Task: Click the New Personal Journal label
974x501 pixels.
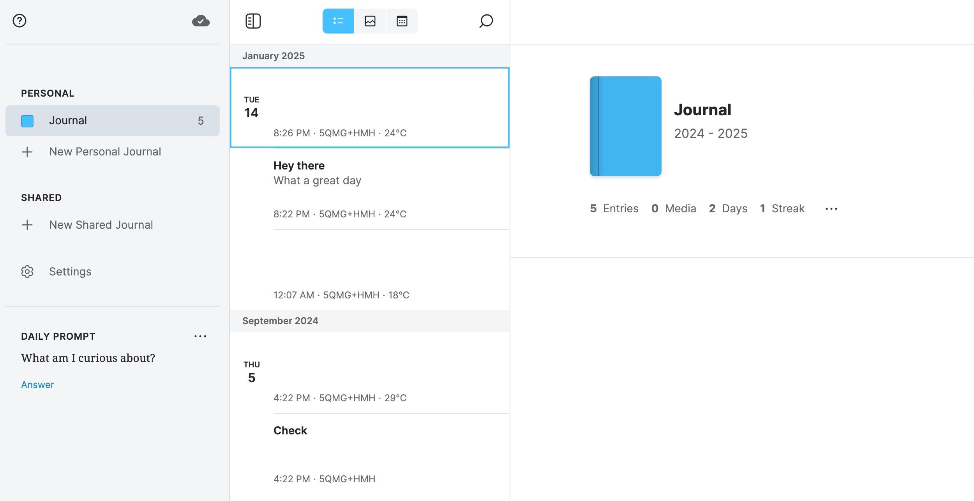Action: click(x=105, y=152)
